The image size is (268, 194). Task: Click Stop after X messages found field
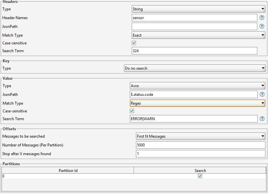pyautogui.click(x=201, y=154)
